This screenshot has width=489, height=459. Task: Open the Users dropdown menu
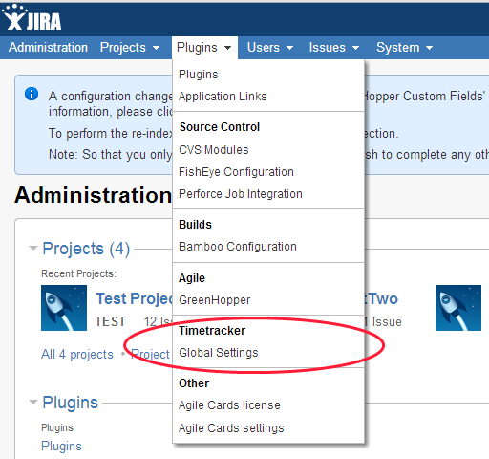coord(270,48)
